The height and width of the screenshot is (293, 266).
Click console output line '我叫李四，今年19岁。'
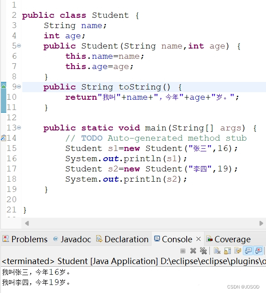(x=36, y=282)
